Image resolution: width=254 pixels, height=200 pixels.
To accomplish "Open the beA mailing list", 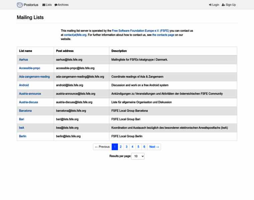I will (21, 128).
